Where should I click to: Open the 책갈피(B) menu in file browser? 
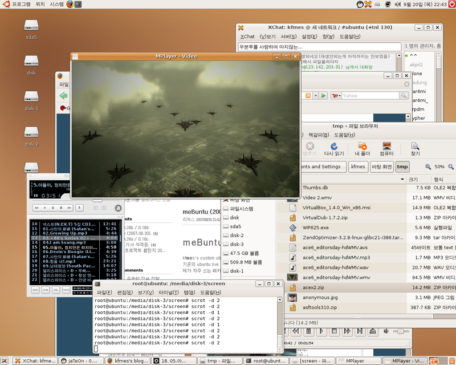(319, 135)
